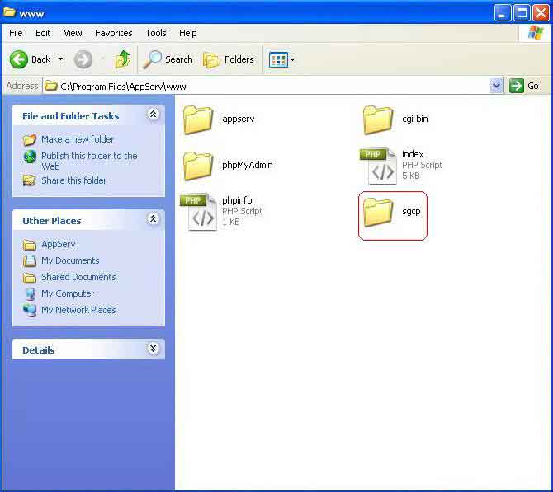This screenshot has width=553, height=492.
Task: Click Share this folder link
Action: point(73,180)
